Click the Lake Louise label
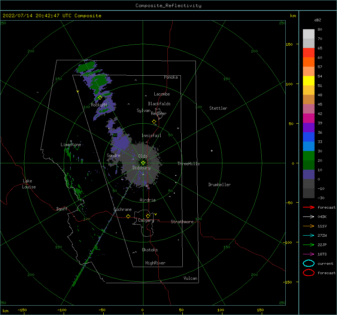Viewport: 337px width, 315px height. point(29,184)
